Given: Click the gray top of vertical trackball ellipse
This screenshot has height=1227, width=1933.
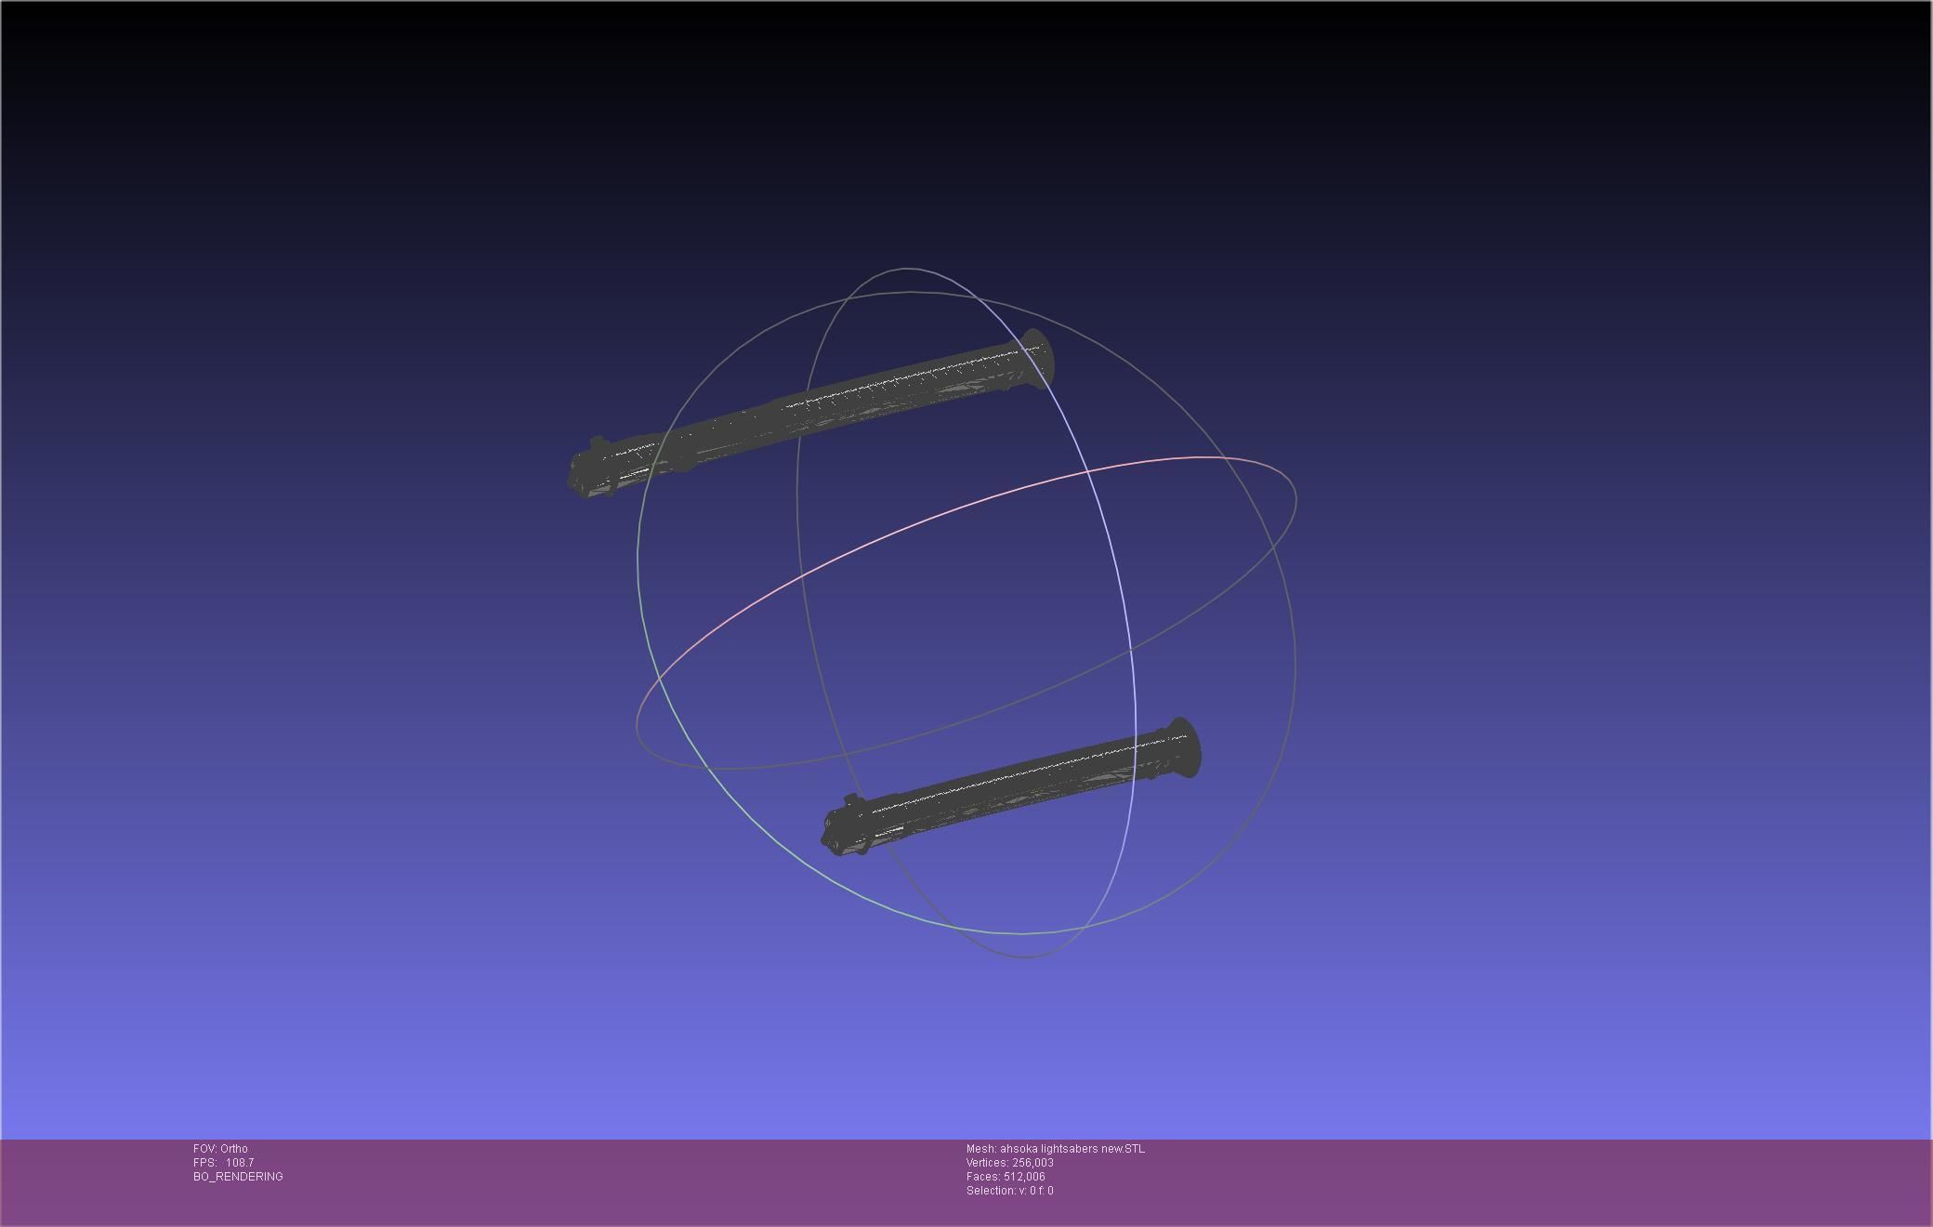Looking at the screenshot, I should 906,270.
